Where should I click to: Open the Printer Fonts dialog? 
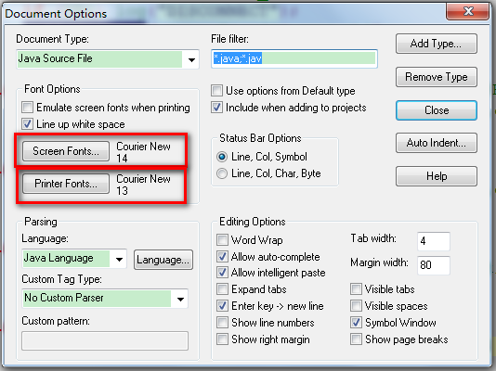tap(66, 184)
